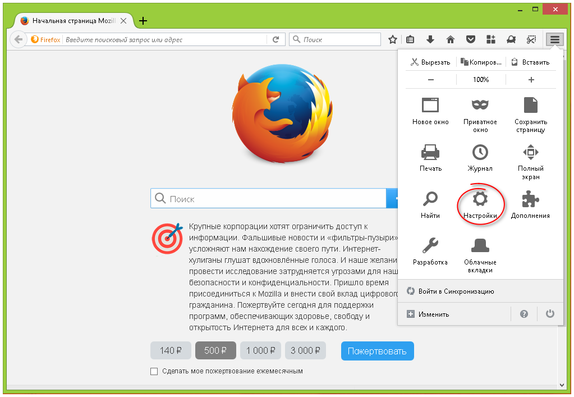Close the Mozilla start page tab
The image size is (574, 397).
click(x=124, y=21)
